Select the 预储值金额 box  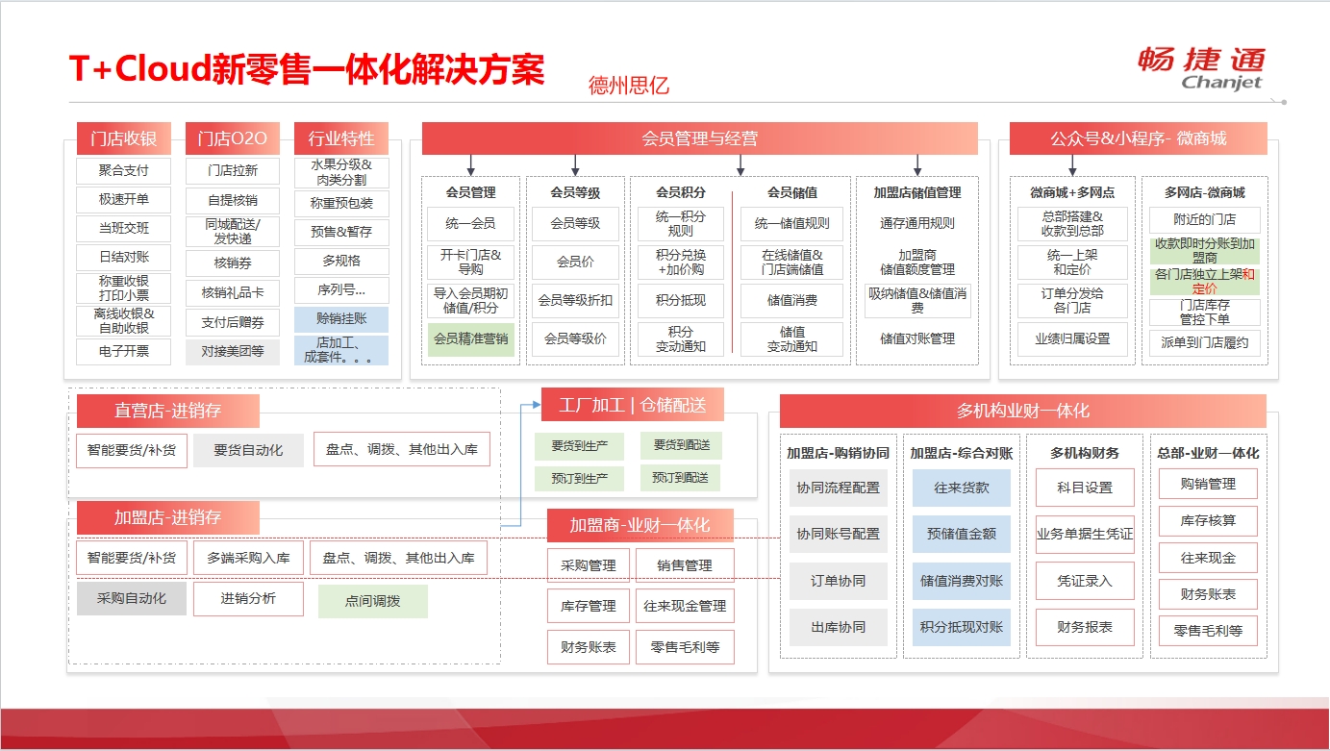pos(962,534)
